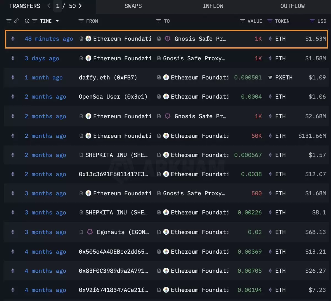This screenshot has width=331, height=301.
Task: Open the '3 days ago' transaction link
Action: 42,58
